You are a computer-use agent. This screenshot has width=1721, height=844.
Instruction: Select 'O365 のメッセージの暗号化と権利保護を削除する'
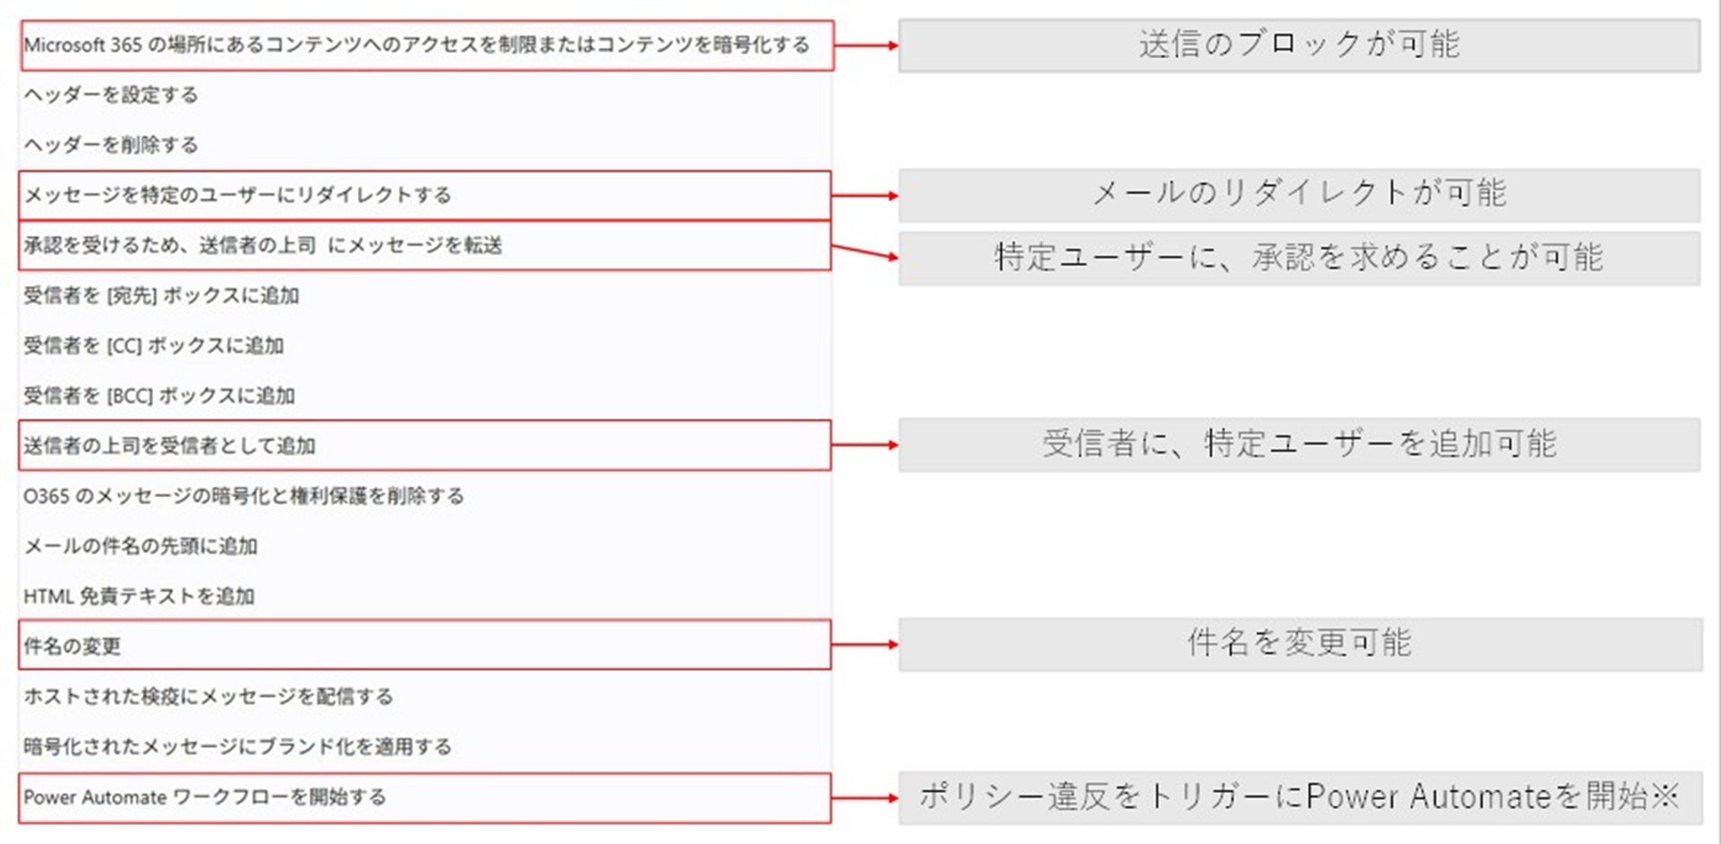pyautogui.click(x=244, y=496)
